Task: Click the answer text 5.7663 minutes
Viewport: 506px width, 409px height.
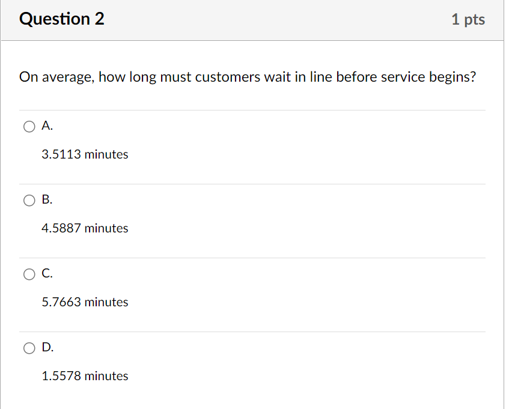Action: point(85,302)
